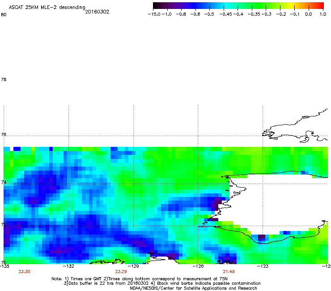331x291 pixels.
Task: Click the latitude label "74"
Action: coord(4,182)
